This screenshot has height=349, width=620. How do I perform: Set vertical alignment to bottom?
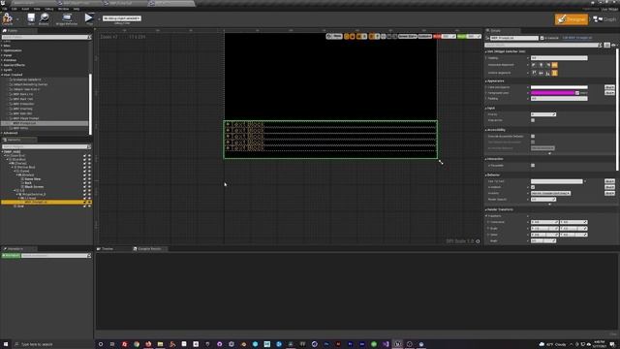548,73
